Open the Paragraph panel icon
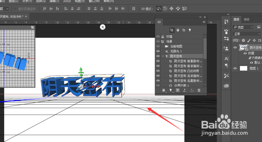Screen dimensions: 262x142 coord(226,66)
